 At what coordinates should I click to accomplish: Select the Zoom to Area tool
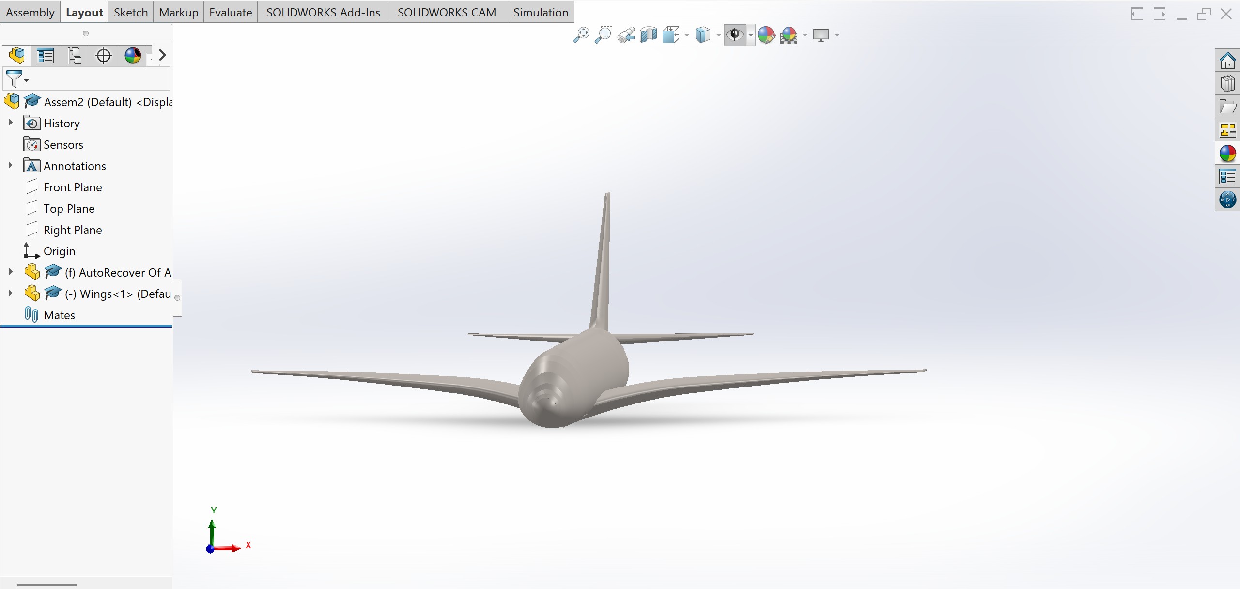[x=604, y=35]
